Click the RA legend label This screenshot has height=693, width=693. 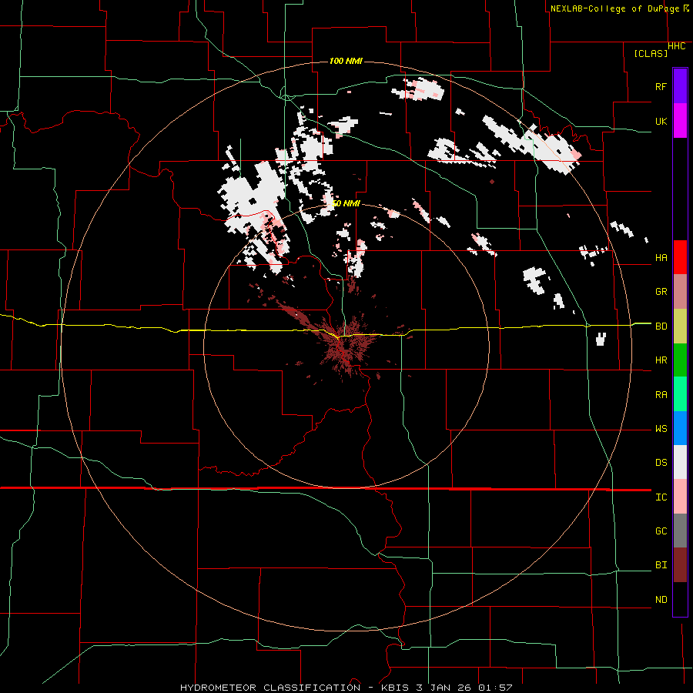coord(661,394)
